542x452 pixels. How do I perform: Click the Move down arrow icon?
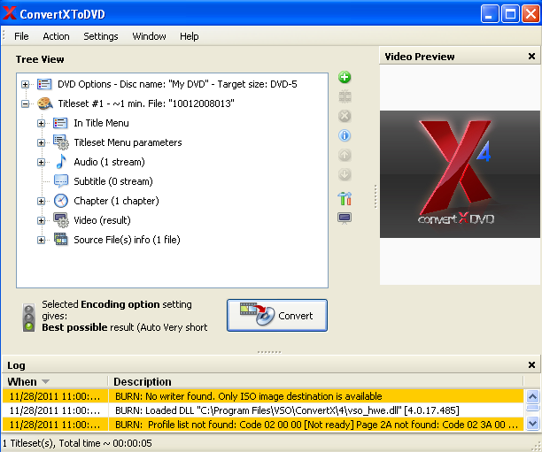tap(345, 174)
